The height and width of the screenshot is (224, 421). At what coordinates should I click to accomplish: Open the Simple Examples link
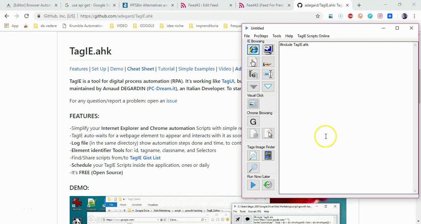pyautogui.click(x=196, y=69)
